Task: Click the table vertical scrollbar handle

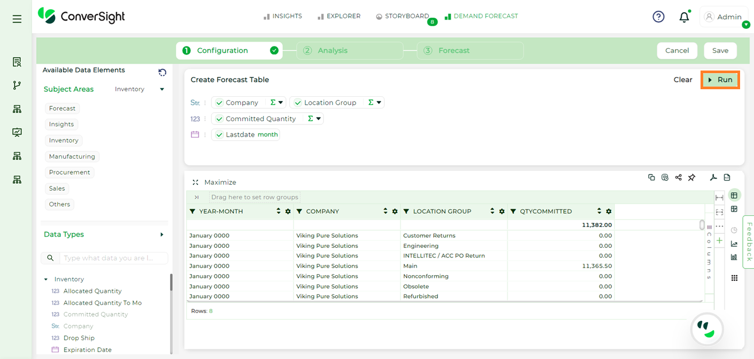Action: click(x=702, y=225)
